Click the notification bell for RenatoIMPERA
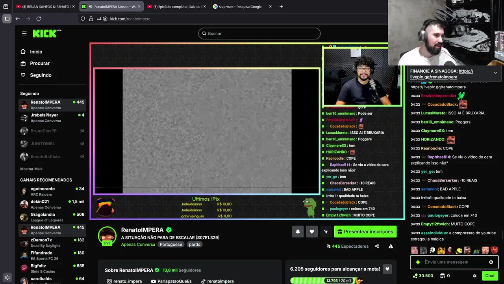The width and height of the screenshot is (504, 284). (x=298, y=232)
